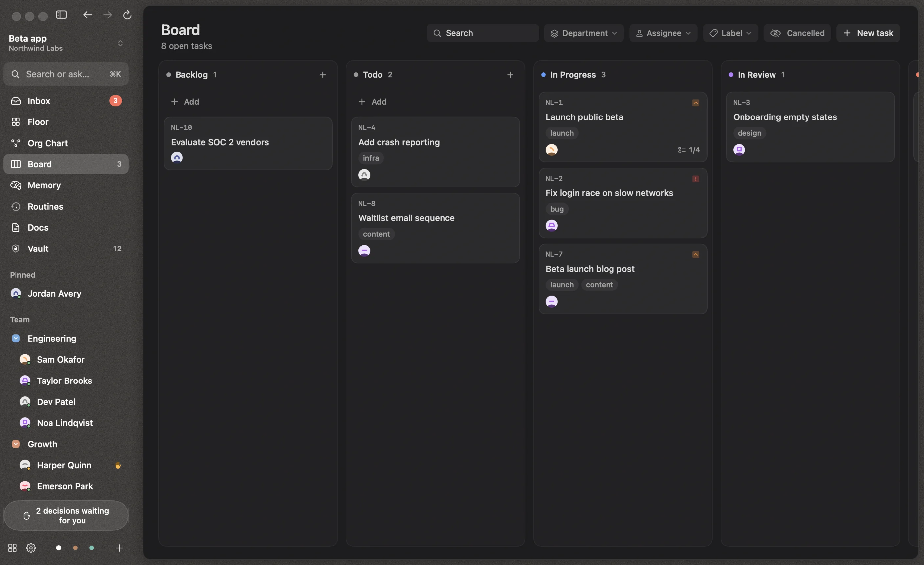Open Vault in the sidebar
This screenshot has width=924, height=565.
(x=66, y=249)
